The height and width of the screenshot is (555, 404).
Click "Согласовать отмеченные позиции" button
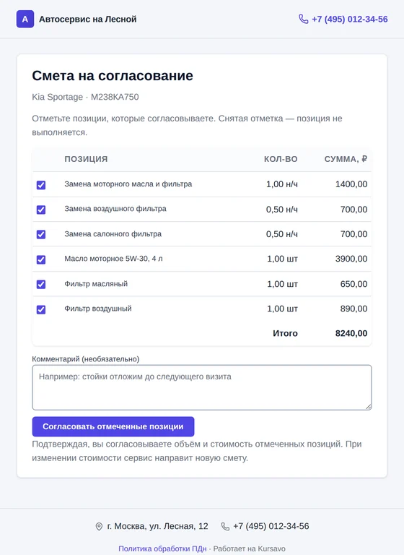point(113,426)
